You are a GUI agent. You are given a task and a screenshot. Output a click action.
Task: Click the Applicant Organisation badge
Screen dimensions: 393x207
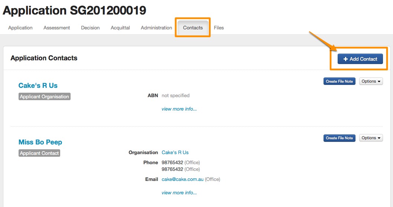44,96
